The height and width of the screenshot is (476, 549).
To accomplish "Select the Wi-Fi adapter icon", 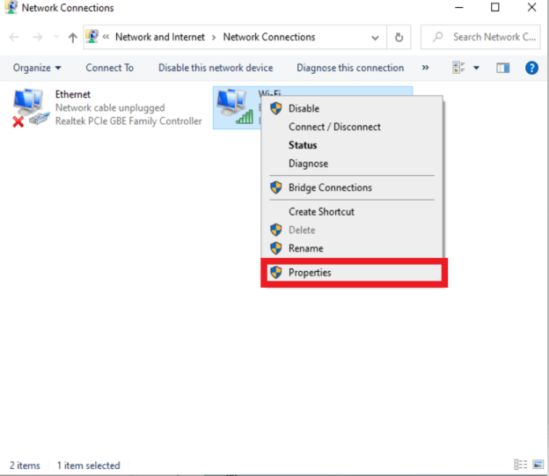I will point(234,106).
